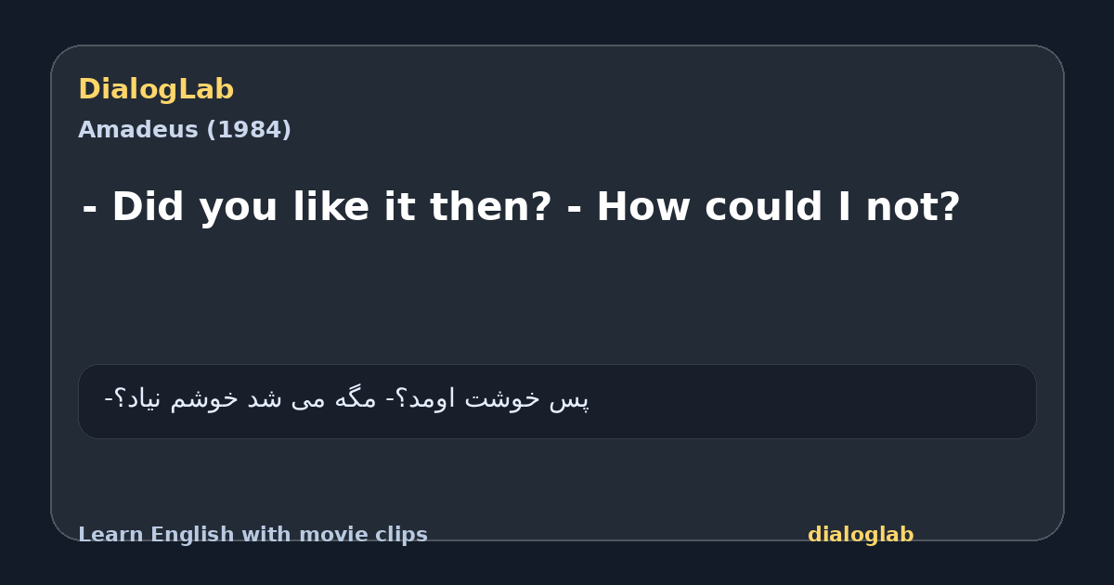The height and width of the screenshot is (585, 1114).
Task: Click the "Learn English with movie clips" tagline
Action: (253, 535)
